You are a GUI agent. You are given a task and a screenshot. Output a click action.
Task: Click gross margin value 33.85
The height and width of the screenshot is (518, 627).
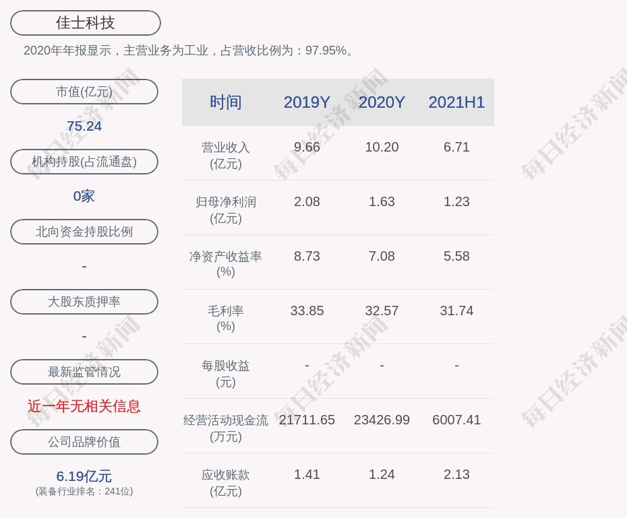[x=307, y=311]
